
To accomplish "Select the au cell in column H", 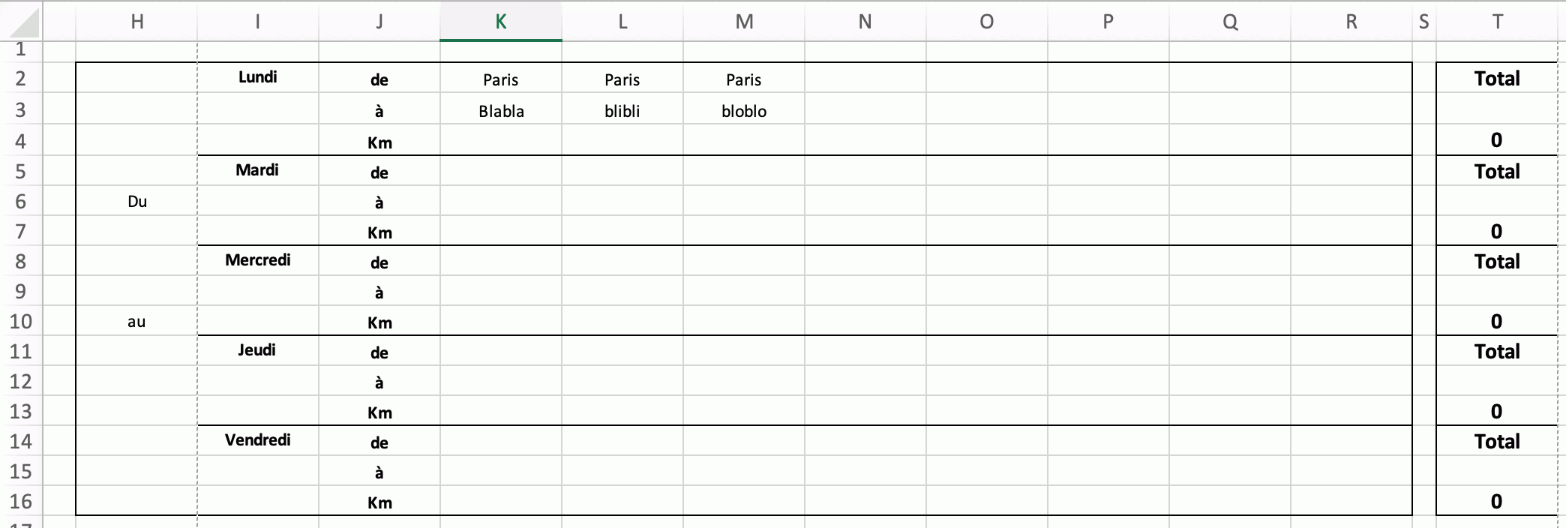I will point(137,322).
